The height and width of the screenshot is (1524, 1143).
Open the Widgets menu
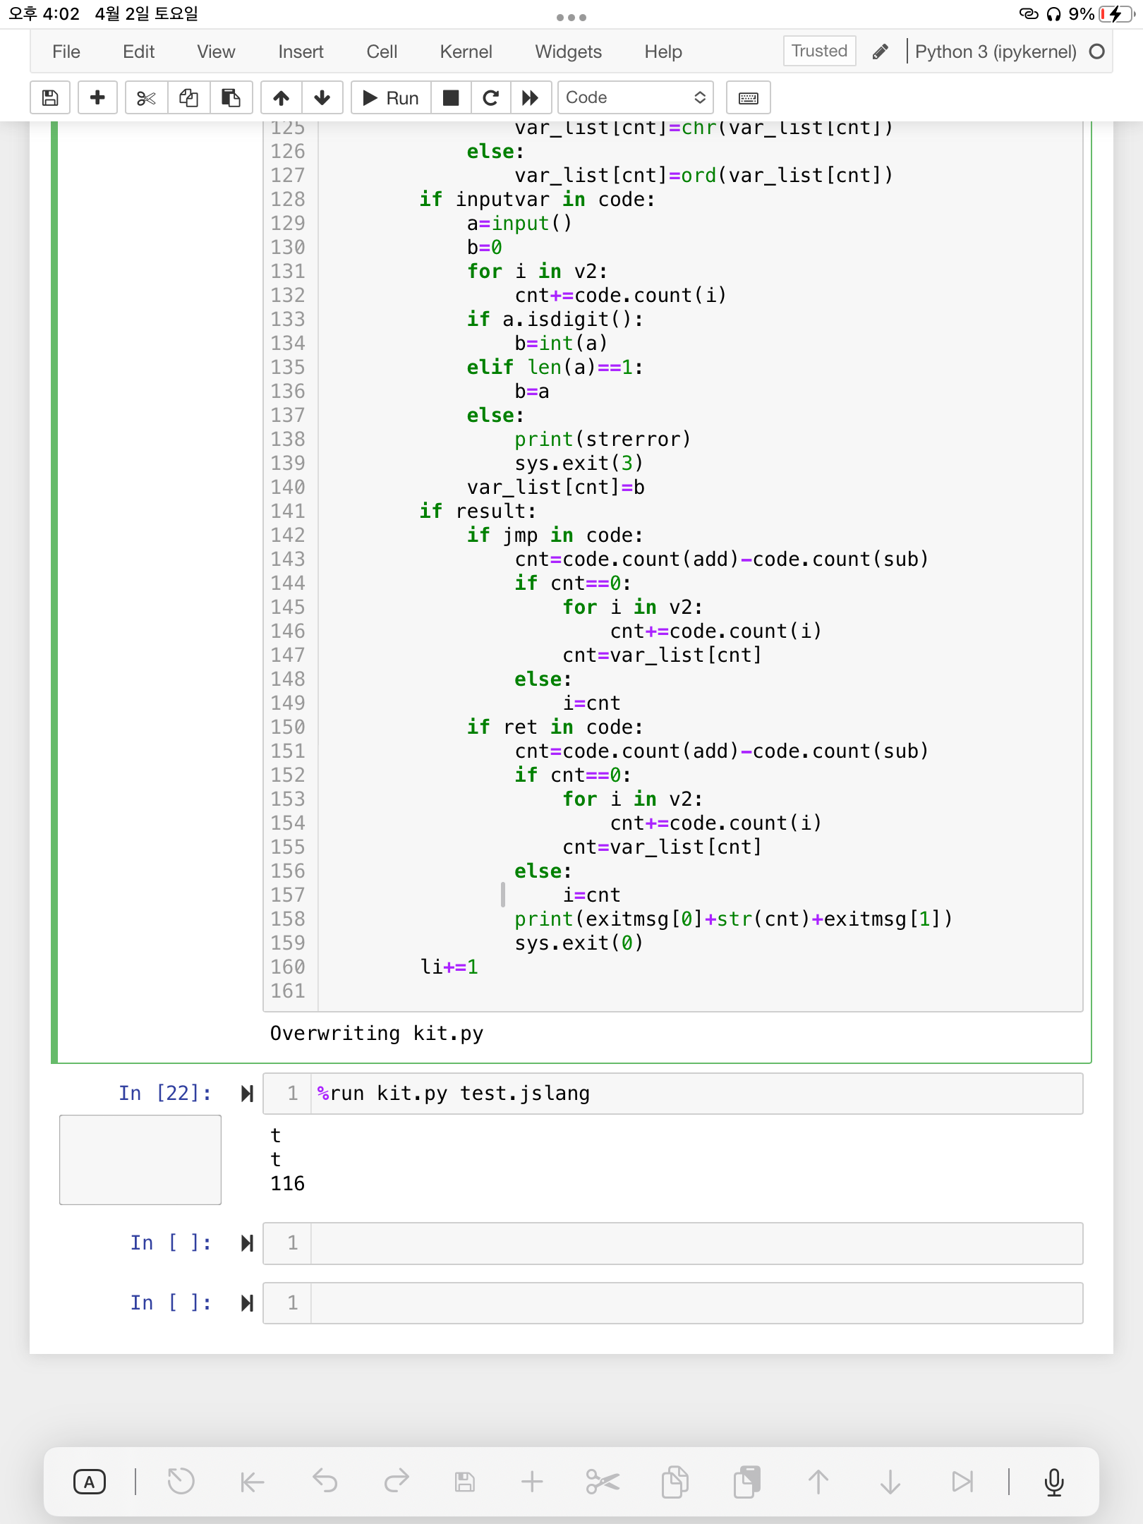567,52
